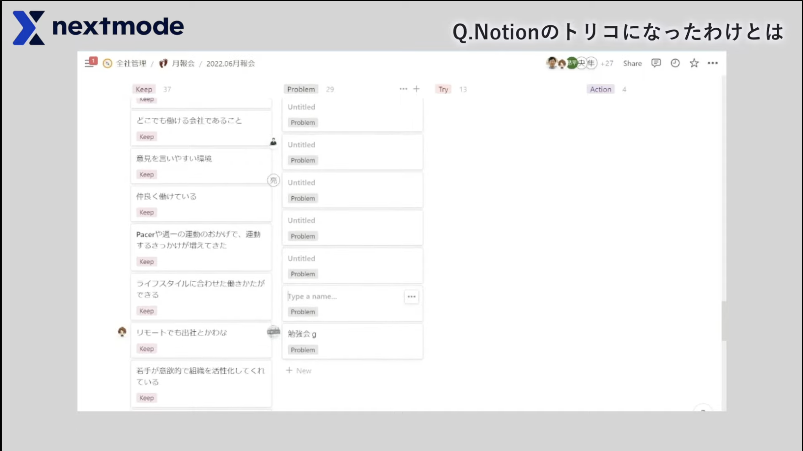Viewport: 803px width, 451px height.
Task: Toggle the favorite star for this page
Action: [x=694, y=63]
